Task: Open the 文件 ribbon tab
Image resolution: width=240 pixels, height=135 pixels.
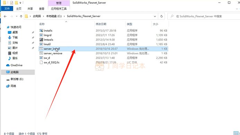Action: [7, 9]
